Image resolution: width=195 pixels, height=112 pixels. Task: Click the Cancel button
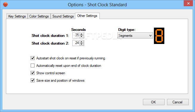click(178, 102)
